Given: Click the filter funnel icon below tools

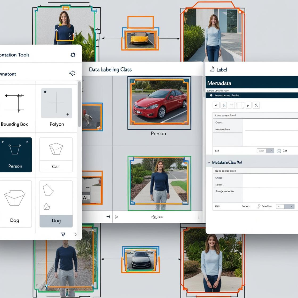Looking at the screenshot, I should coord(63,235).
